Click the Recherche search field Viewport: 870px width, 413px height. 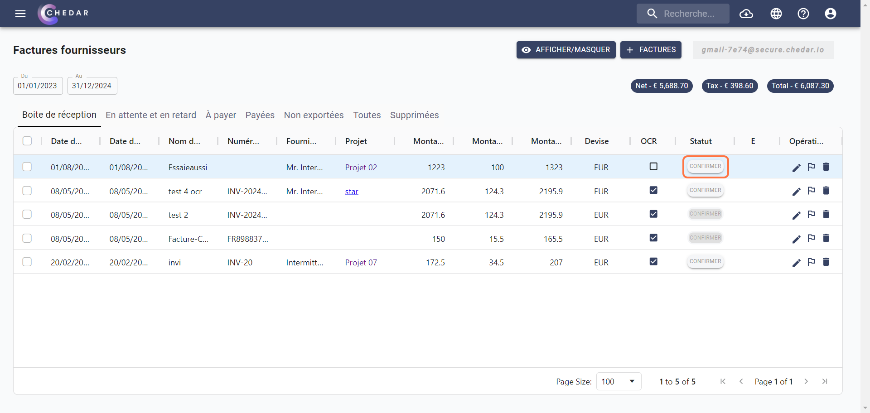[683, 14]
